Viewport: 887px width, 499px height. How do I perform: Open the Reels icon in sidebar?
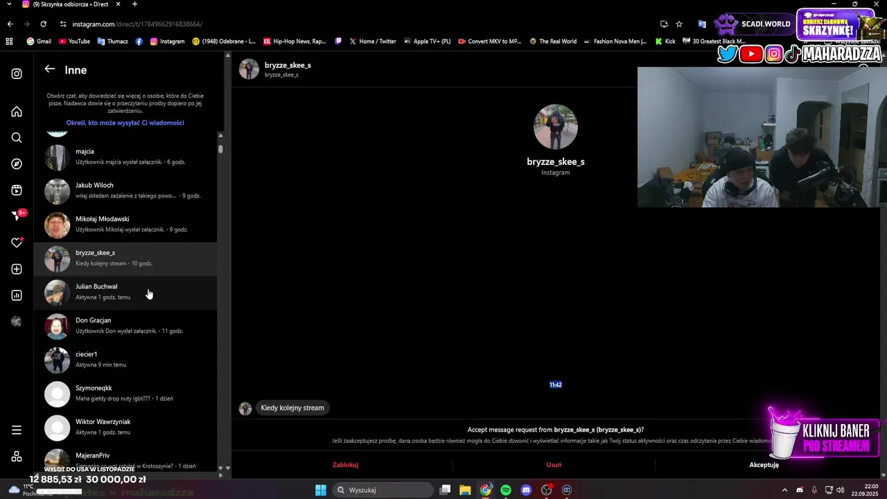point(17,191)
